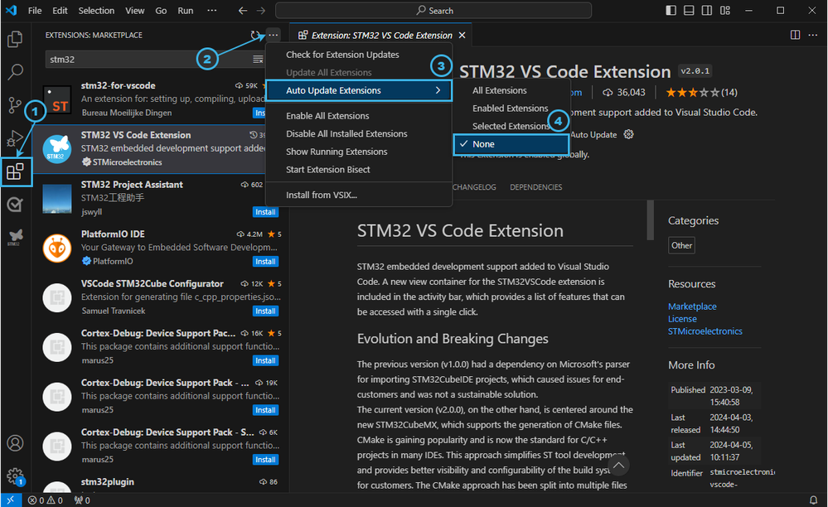Open Views and More Actions ellipsis
This screenshot has height=507, width=828.
click(x=274, y=36)
